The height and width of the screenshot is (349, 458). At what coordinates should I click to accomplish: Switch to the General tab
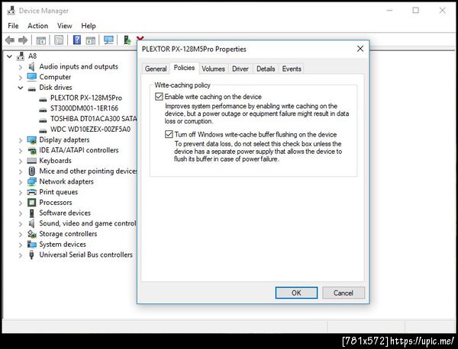[x=156, y=69]
